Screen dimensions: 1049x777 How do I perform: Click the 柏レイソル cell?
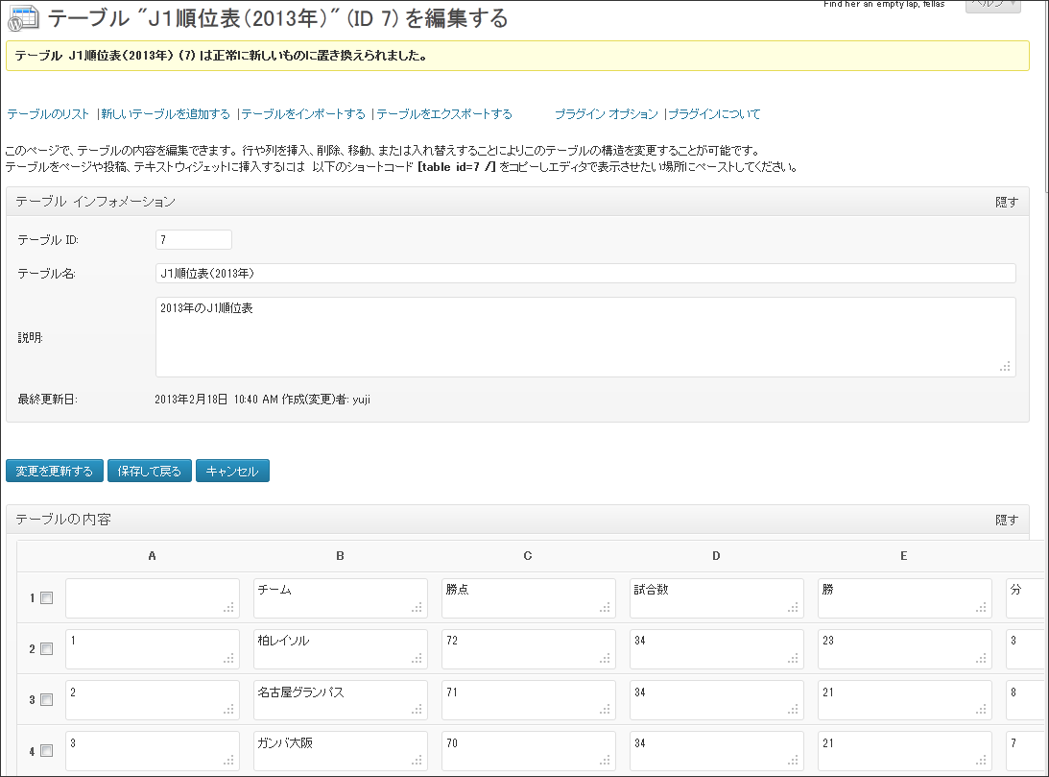[341, 649]
